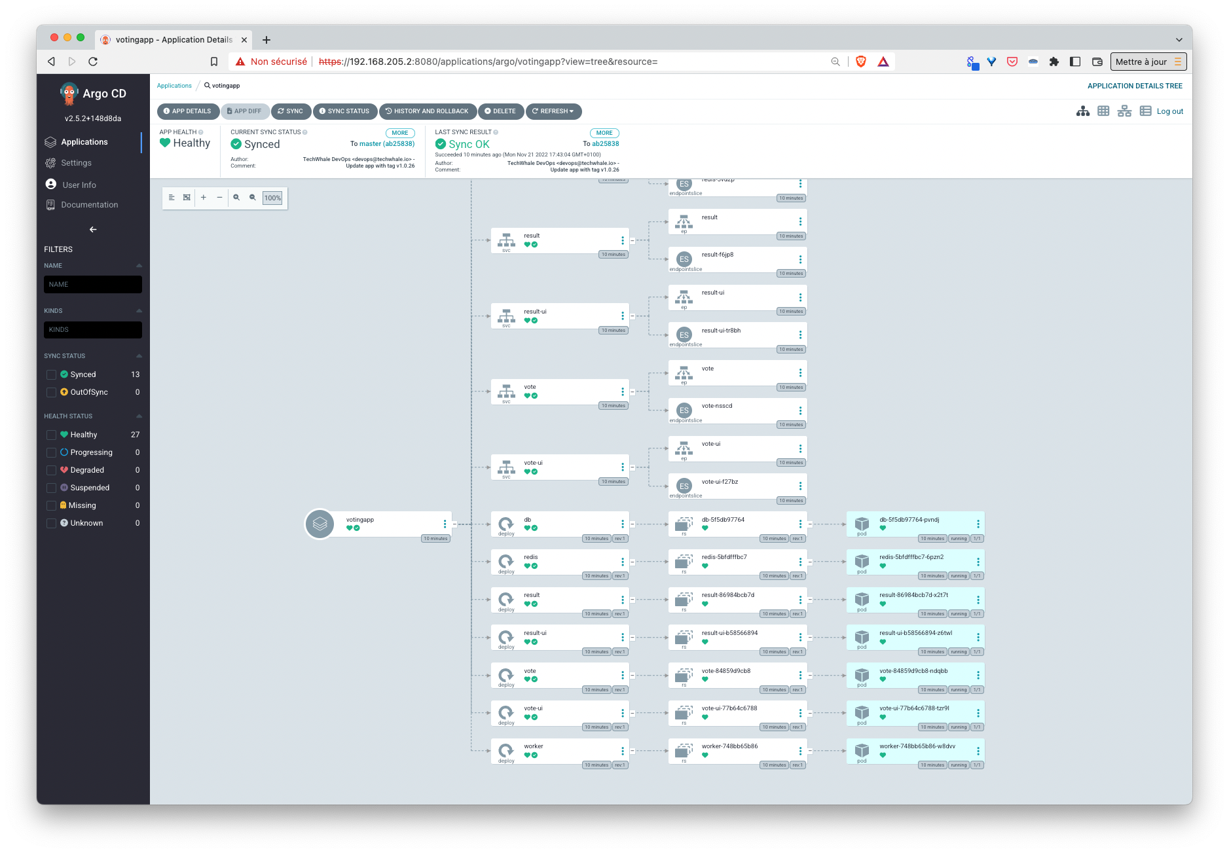Click the NAME filter input field
1229x853 pixels.
click(93, 284)
